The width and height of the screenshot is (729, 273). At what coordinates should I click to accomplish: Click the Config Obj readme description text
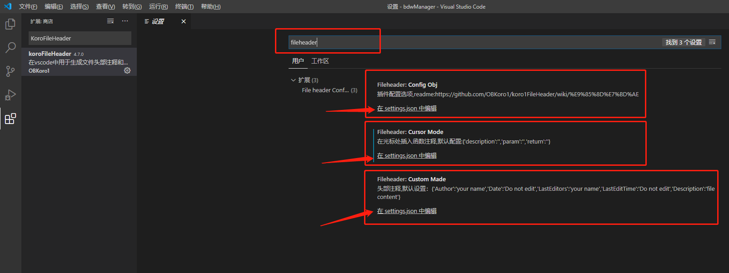click(508, 94)
